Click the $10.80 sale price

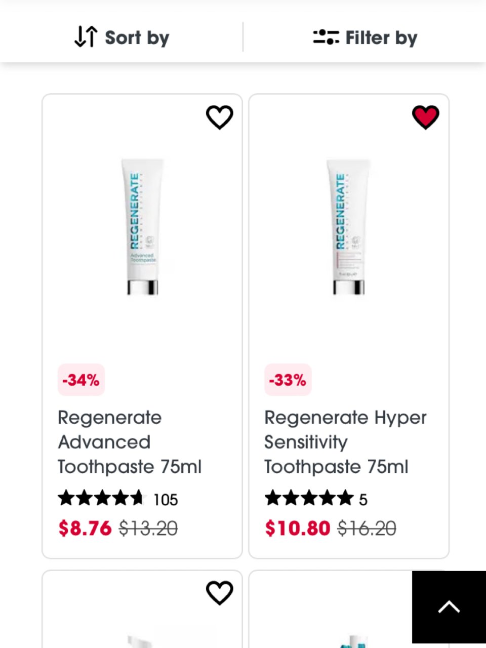point(298,529)
